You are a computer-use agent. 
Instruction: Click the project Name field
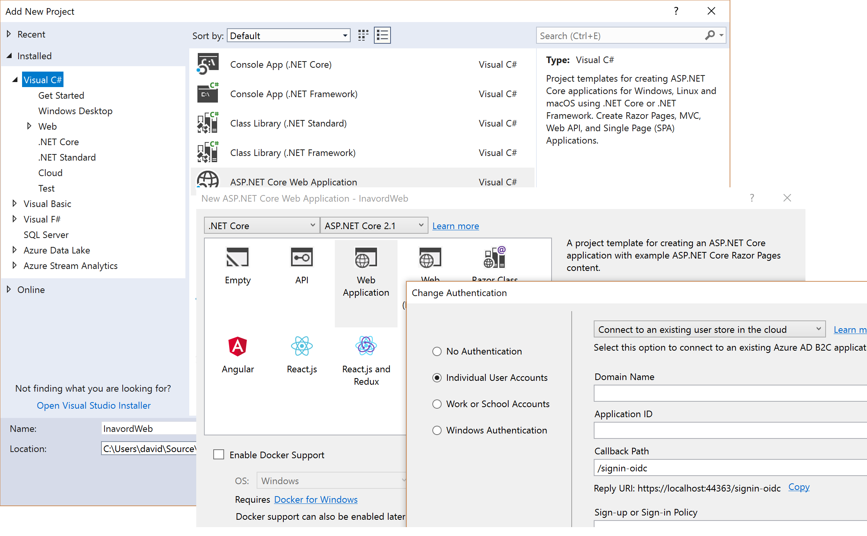[149, 428]
